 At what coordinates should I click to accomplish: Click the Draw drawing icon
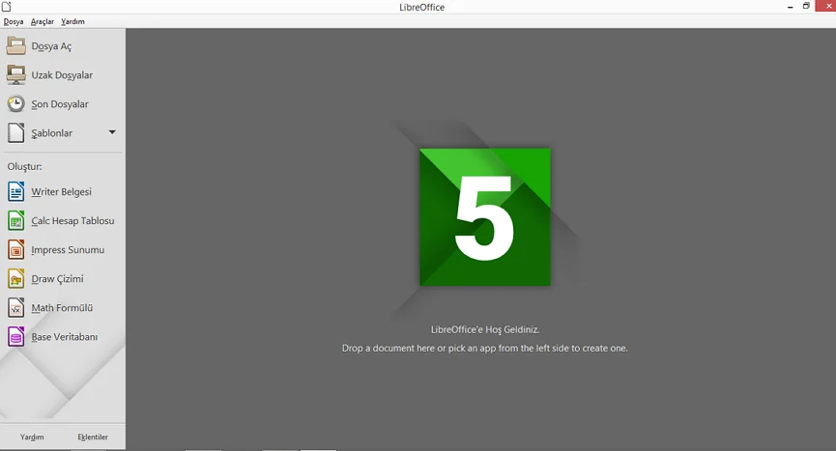[16, 278]
